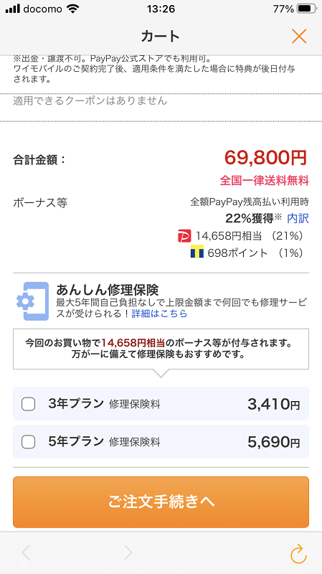This screenshot has width=322, height=574.
Task: Select the 3,410円 plan row
Action: [x=161, y=404]
